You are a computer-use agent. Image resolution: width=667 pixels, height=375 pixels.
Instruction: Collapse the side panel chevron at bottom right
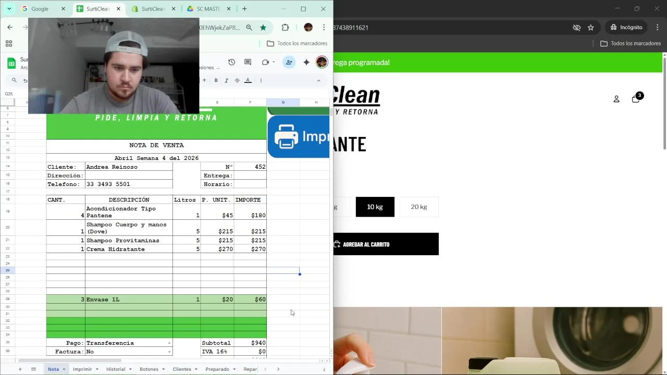[324, 369]
